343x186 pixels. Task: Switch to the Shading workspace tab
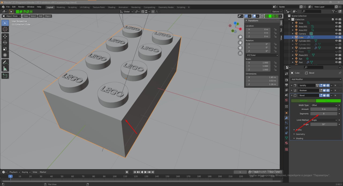111,7
